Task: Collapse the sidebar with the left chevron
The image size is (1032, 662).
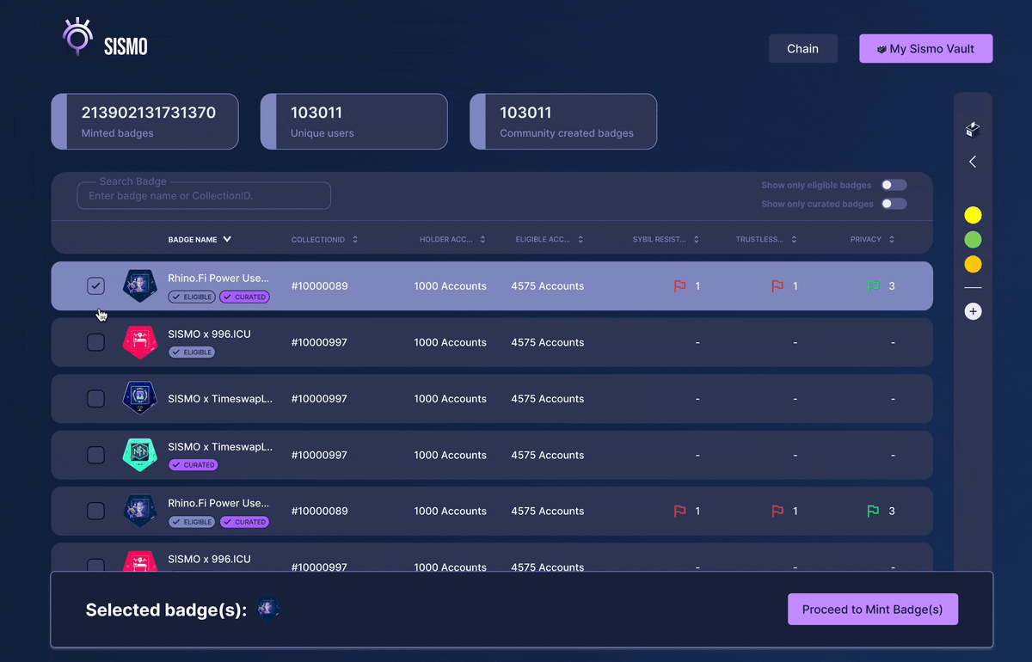Action: 973,162
